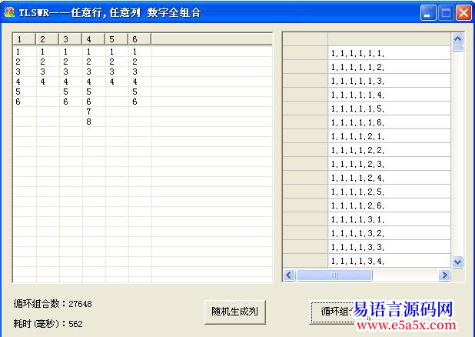
Task: Click the 耗时 value 562
Action: pyautogui.click(x=75, y=324)
